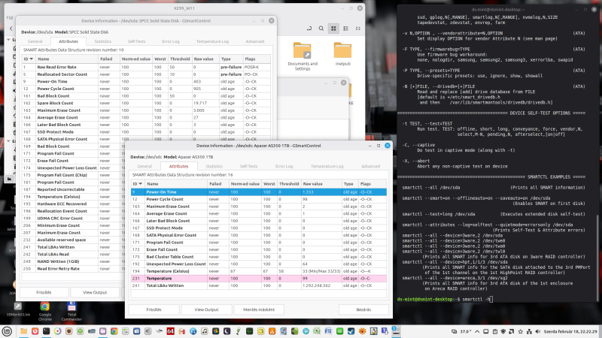Open the shield icon in system tray
The width and height of the screenshot is (602, 338).
tap(503, 331)
